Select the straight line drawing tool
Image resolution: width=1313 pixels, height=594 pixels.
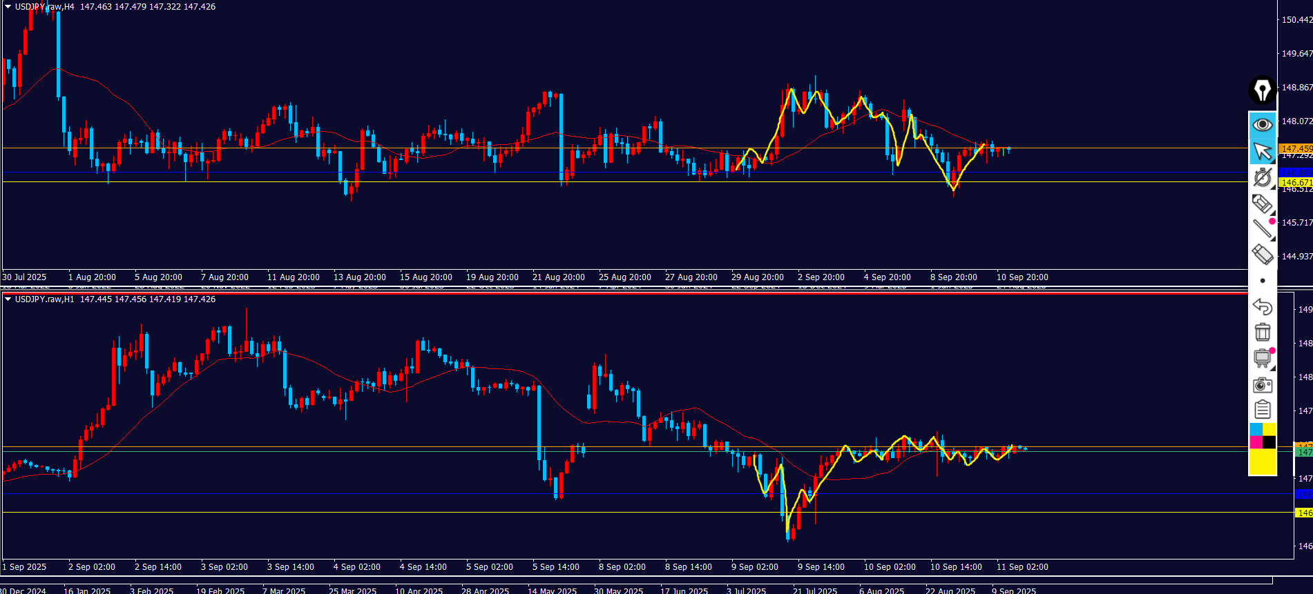click(1263, 229)
